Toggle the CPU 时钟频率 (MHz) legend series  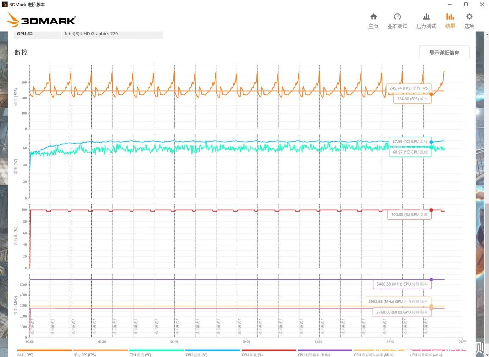point(325,353)
